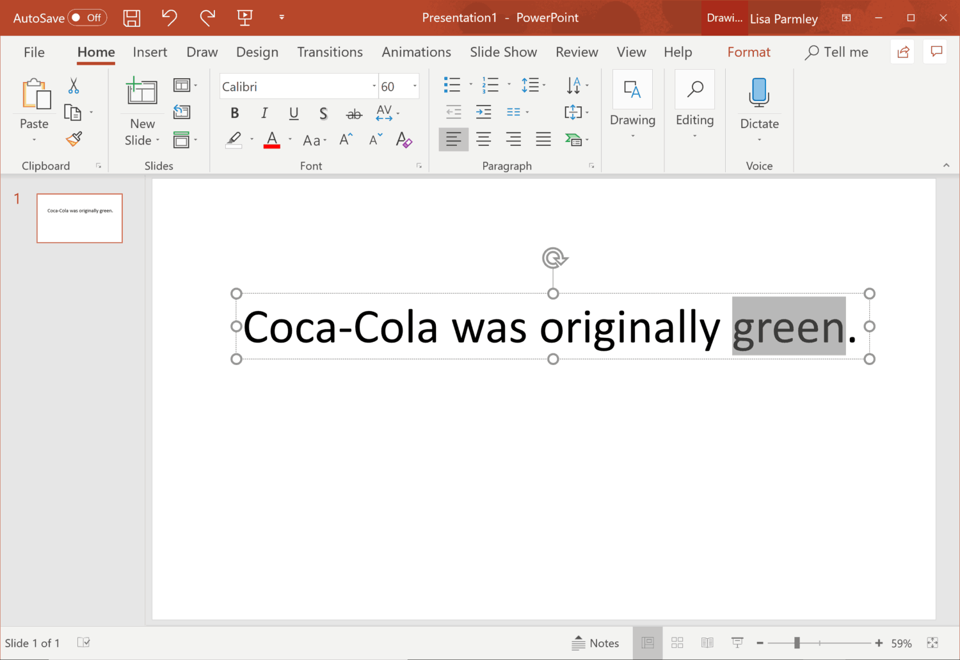Start Dictate voice input
Viewport: 960px width, 660px height.
point(759,93)
